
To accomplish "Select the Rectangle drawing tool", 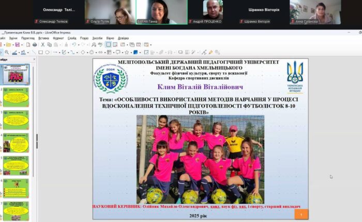I will pyautogui.click(x=41, y=52).
